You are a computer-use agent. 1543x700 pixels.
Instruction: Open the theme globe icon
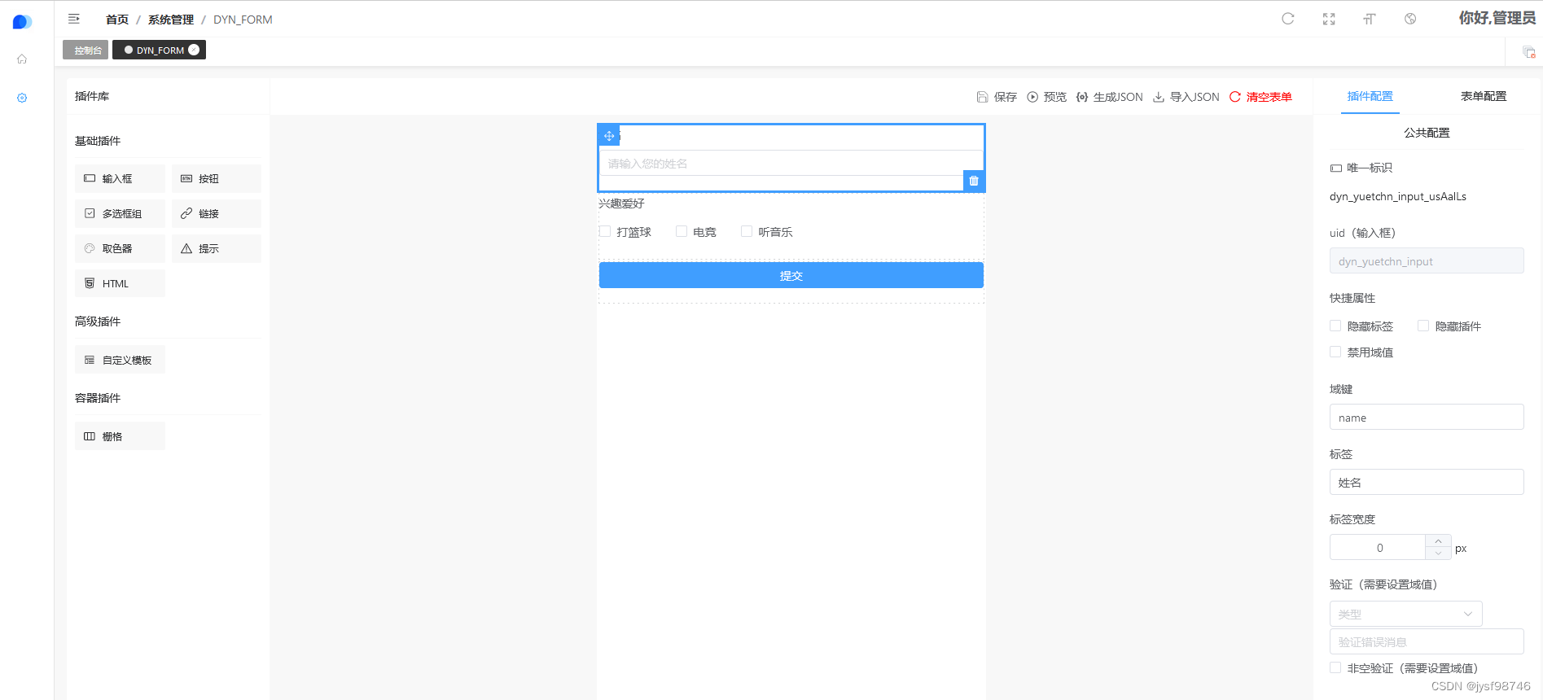[1410, 19]
